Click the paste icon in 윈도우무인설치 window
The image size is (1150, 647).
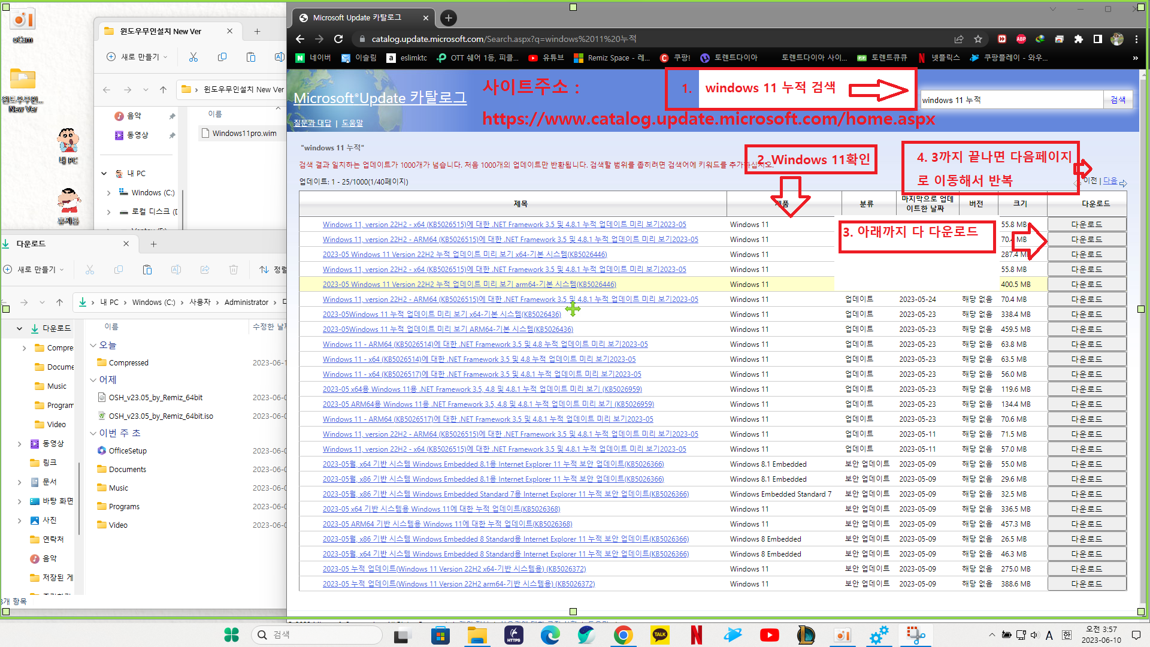[251, 57]
